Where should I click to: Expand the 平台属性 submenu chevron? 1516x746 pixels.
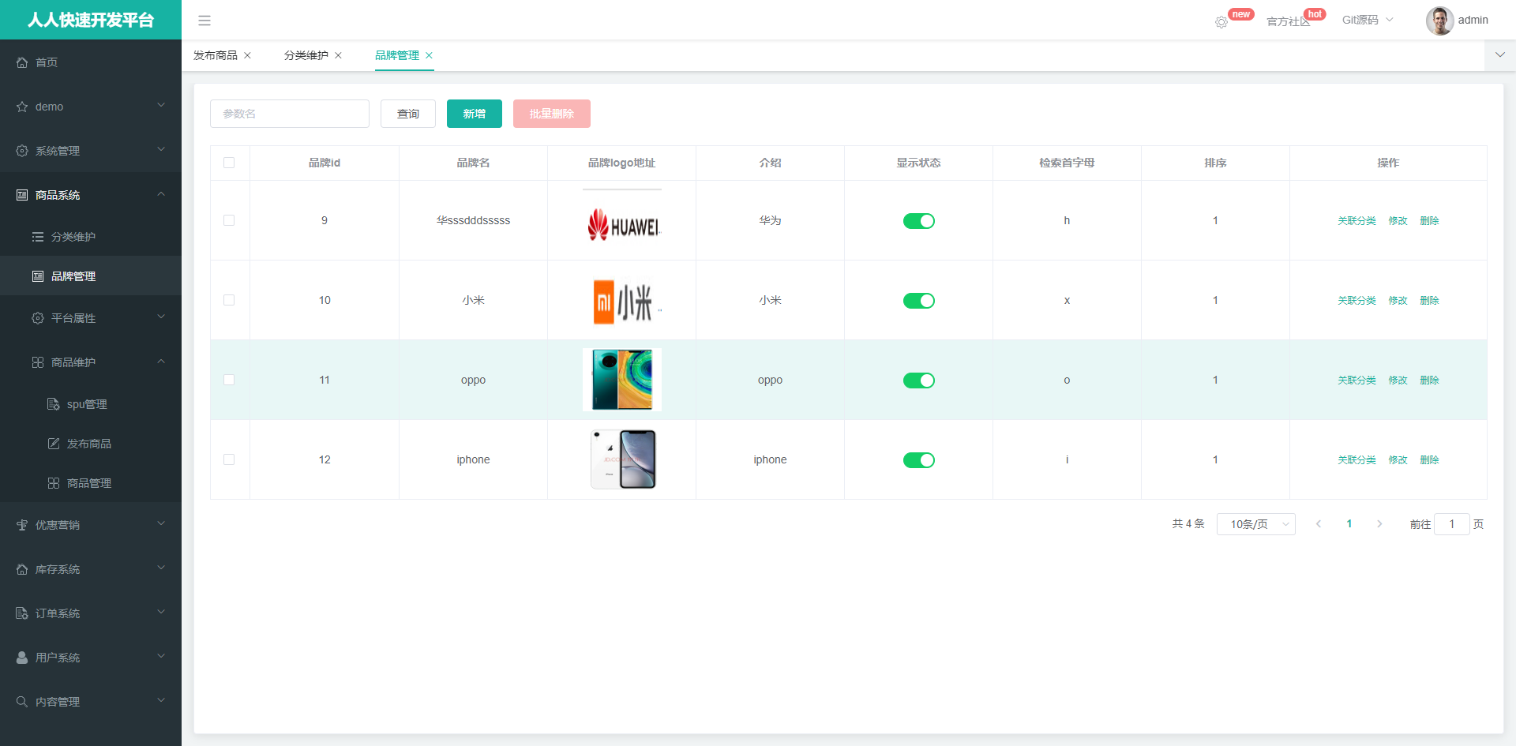(x=161, y=317)
